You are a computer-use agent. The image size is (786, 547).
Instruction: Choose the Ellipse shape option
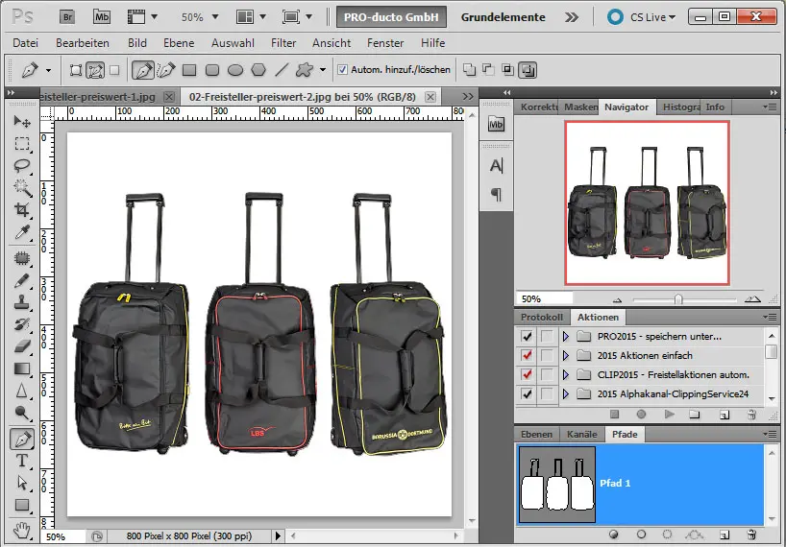point(235,71)
